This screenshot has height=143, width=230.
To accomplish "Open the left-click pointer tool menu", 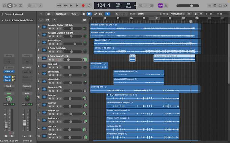I will point(118,14).
